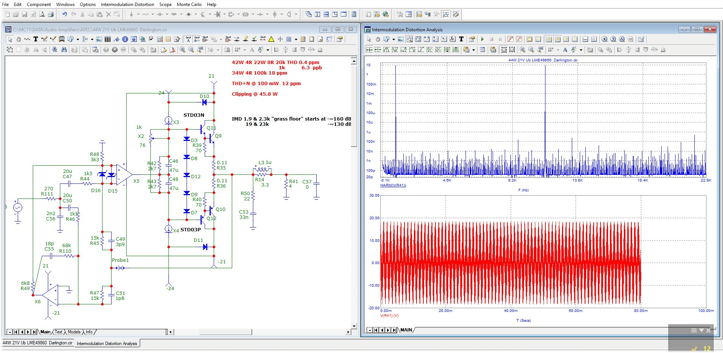Open the Diode component dropdown arrow
723x353 pixels.
click(196, 14)
